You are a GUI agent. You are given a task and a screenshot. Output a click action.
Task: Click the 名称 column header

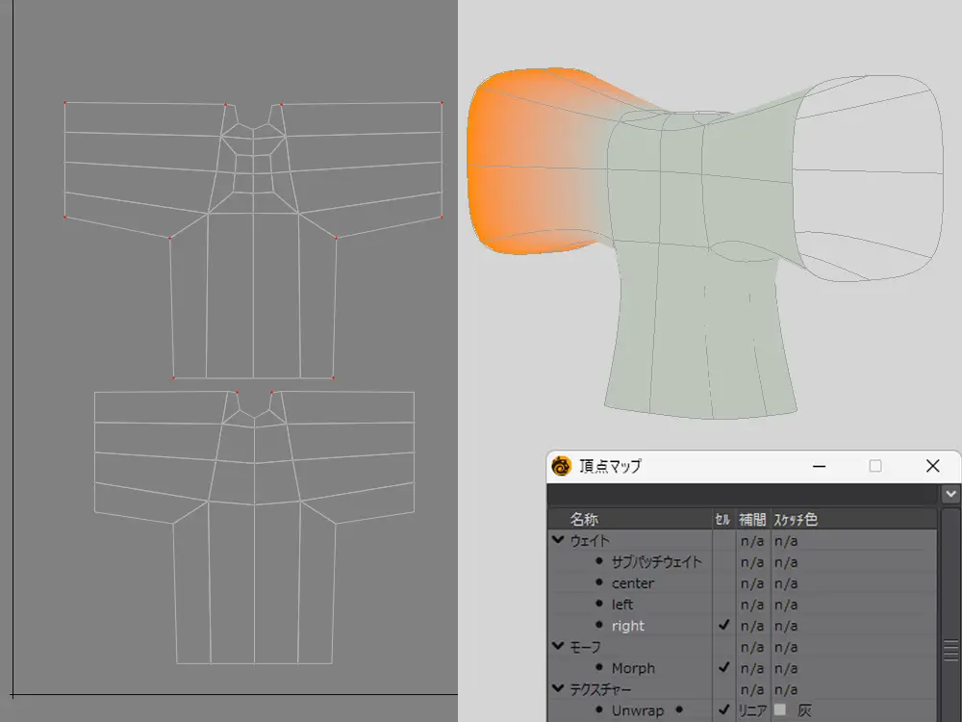coord(584,520)
